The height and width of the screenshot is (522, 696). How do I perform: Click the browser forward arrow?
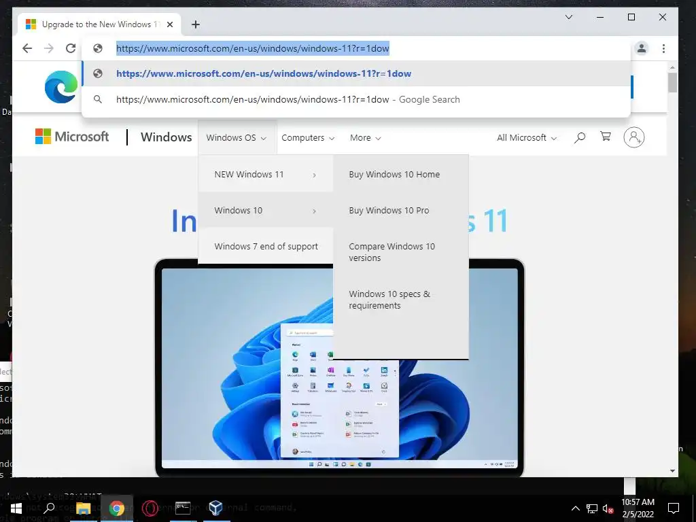tap(49, 48)
